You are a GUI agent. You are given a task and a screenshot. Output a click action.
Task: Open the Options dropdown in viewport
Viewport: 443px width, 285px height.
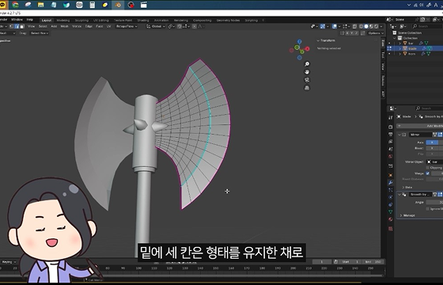(x=376, y=33)
